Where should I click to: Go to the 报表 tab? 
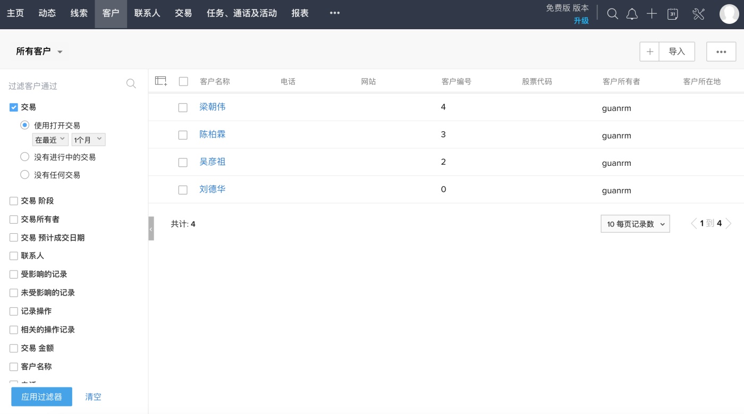point(300,13)
